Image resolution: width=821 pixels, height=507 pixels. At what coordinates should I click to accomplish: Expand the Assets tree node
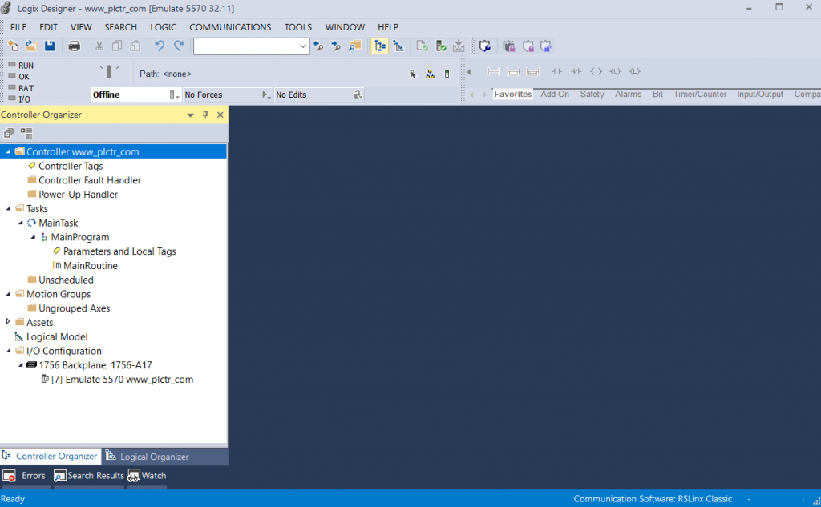click(8, 322)
